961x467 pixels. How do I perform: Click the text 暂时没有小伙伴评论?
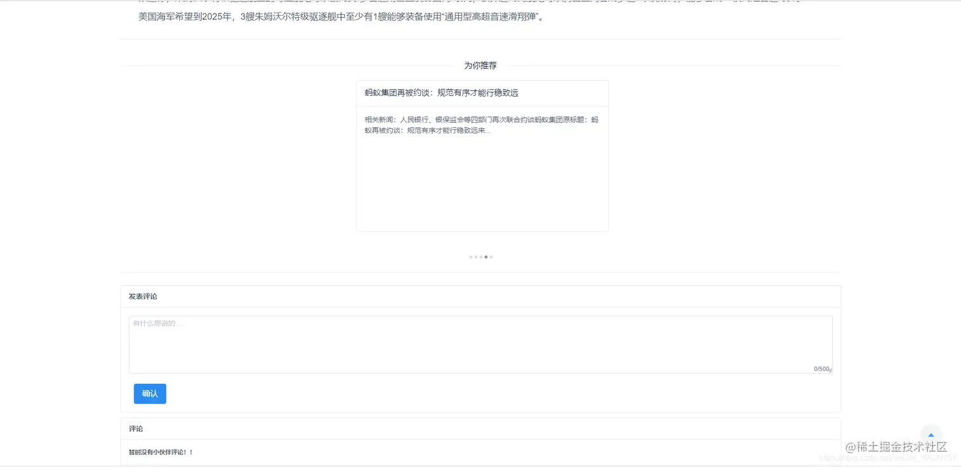pyautogui.click(x=159, y=452)
